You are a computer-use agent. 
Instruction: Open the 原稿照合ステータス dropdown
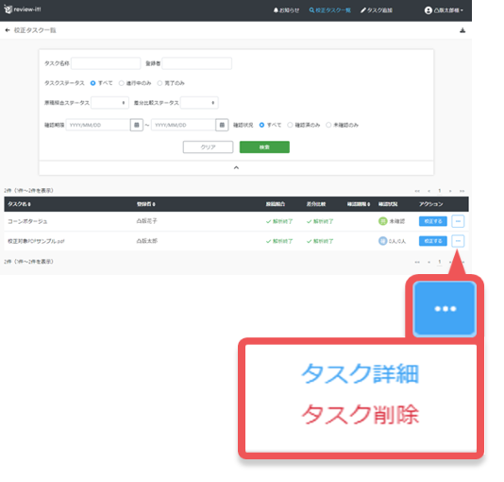(x=109, y=103)
